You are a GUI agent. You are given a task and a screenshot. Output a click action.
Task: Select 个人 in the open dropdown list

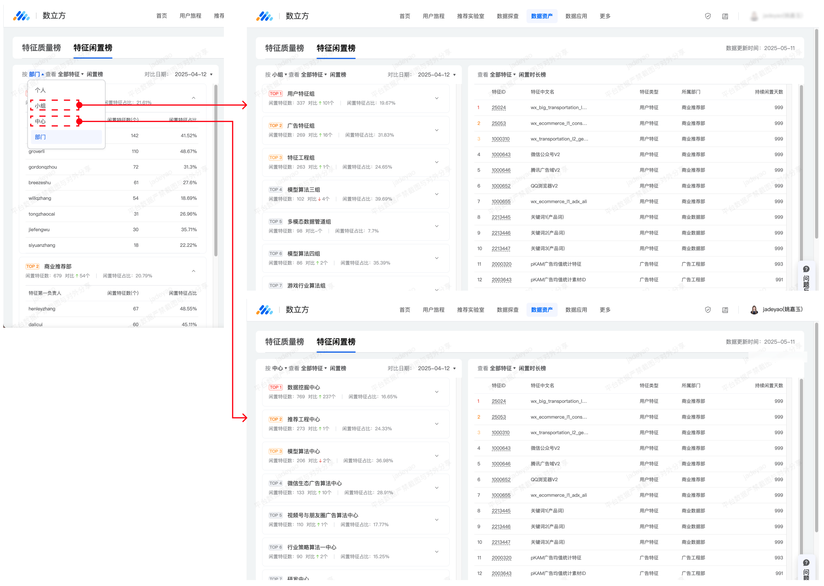pyautogui.click(x=40, y=90)
